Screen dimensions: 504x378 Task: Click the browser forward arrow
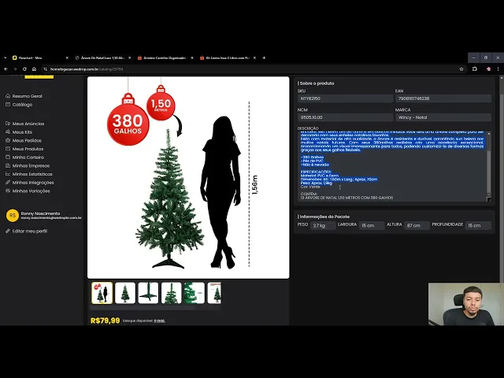(x=15, y=69)
